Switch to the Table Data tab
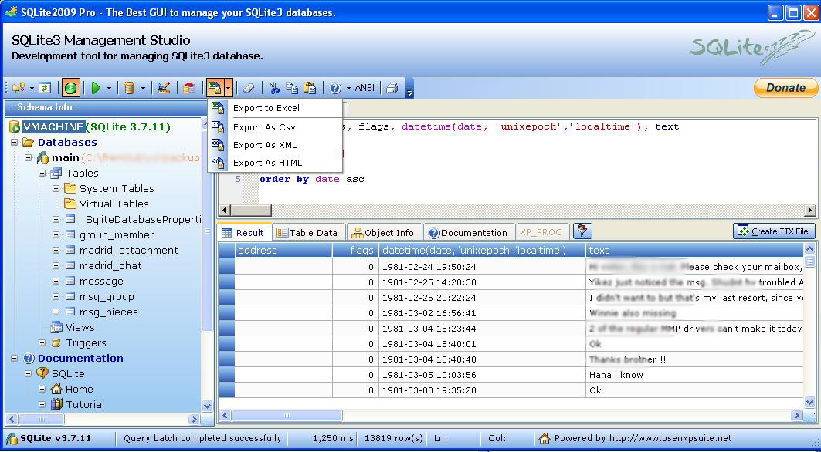The height and width of the screenshot is (452, 821). tap(309, 233)
